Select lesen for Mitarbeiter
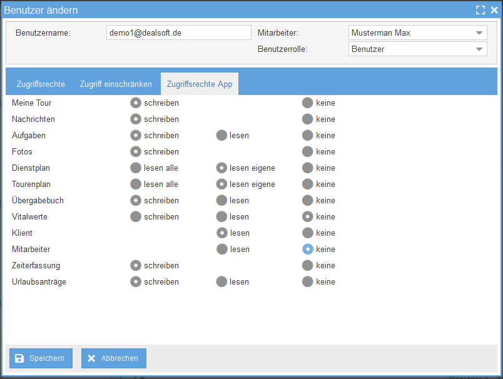 coord(221,249)
